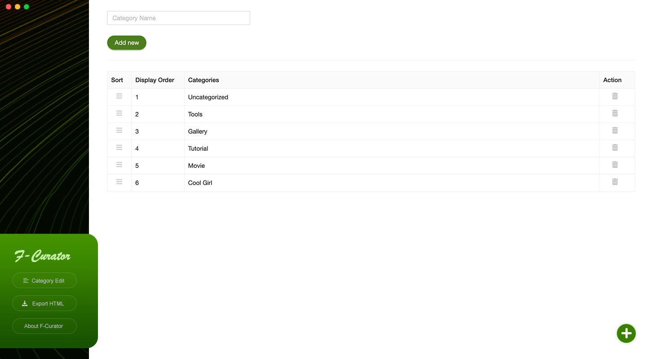The height and width of the screenshot is (359, 647).
Task: Click the sort handle for Gallery row
Action: click(119, 130)
